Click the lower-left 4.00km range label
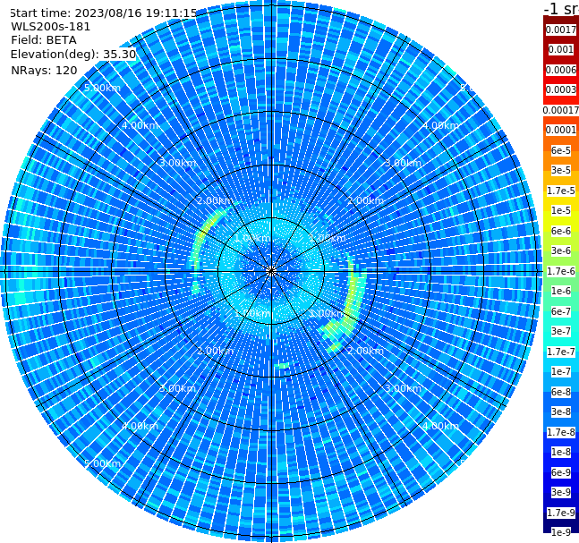The width and height of the screenshot is (579, 543). 140,426
